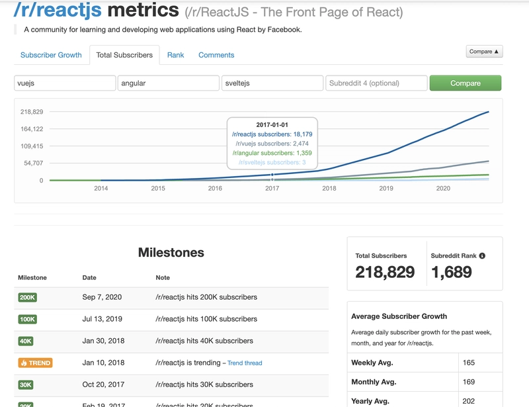The image size is (529, 407).
Task: Click the /r/reactjs subscribers: 18,179 tooltip line
Action: [272, 134]
